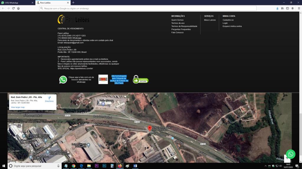
Task: Click the browser address bar
Action: coord(156,9)
